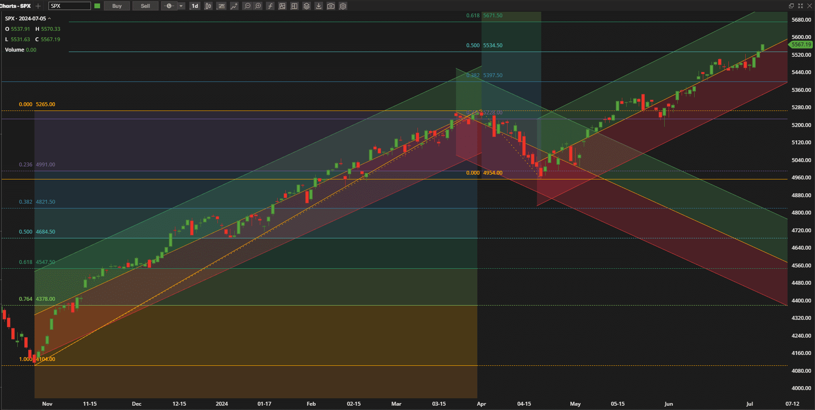Click the Volume 0.00 legend value
Screen dimensions: 815x410
pos(31,50)
